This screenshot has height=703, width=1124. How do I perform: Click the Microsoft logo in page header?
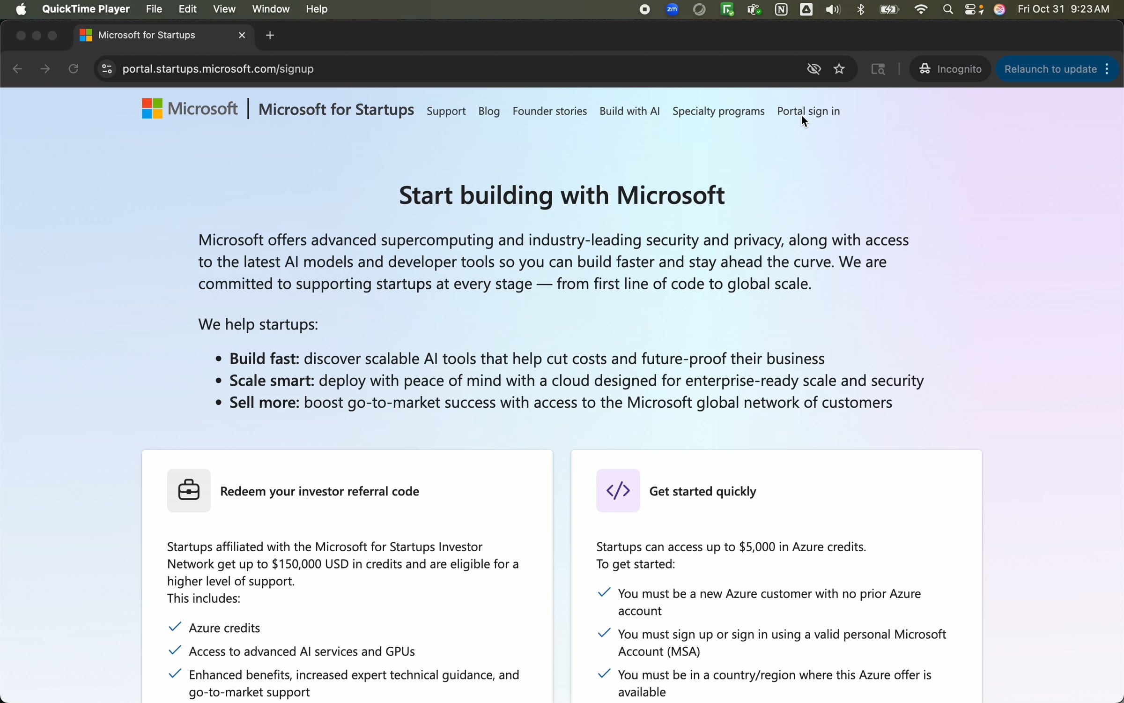[190, 109]
